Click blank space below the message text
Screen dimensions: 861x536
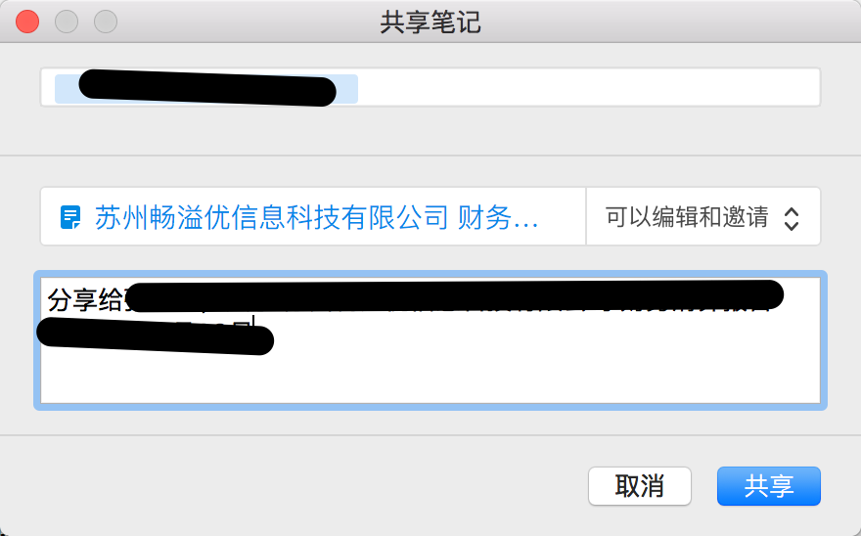point(430,377)
